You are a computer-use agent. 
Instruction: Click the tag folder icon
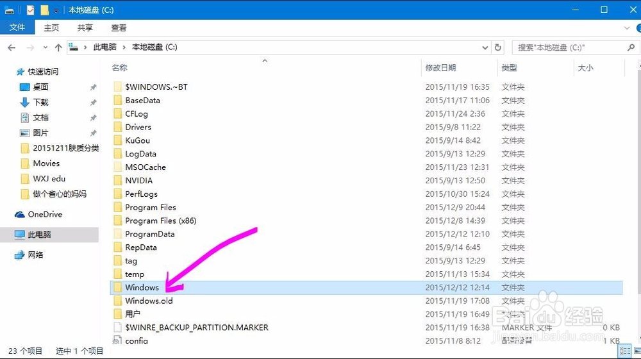[x=118, y=260]
